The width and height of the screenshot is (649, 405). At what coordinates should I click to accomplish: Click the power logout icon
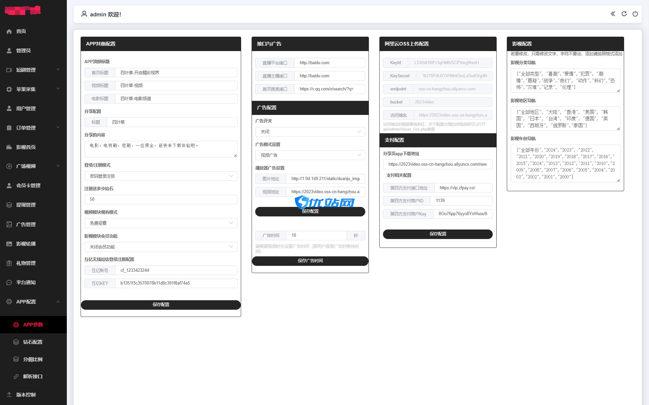[x=635, y=14]
